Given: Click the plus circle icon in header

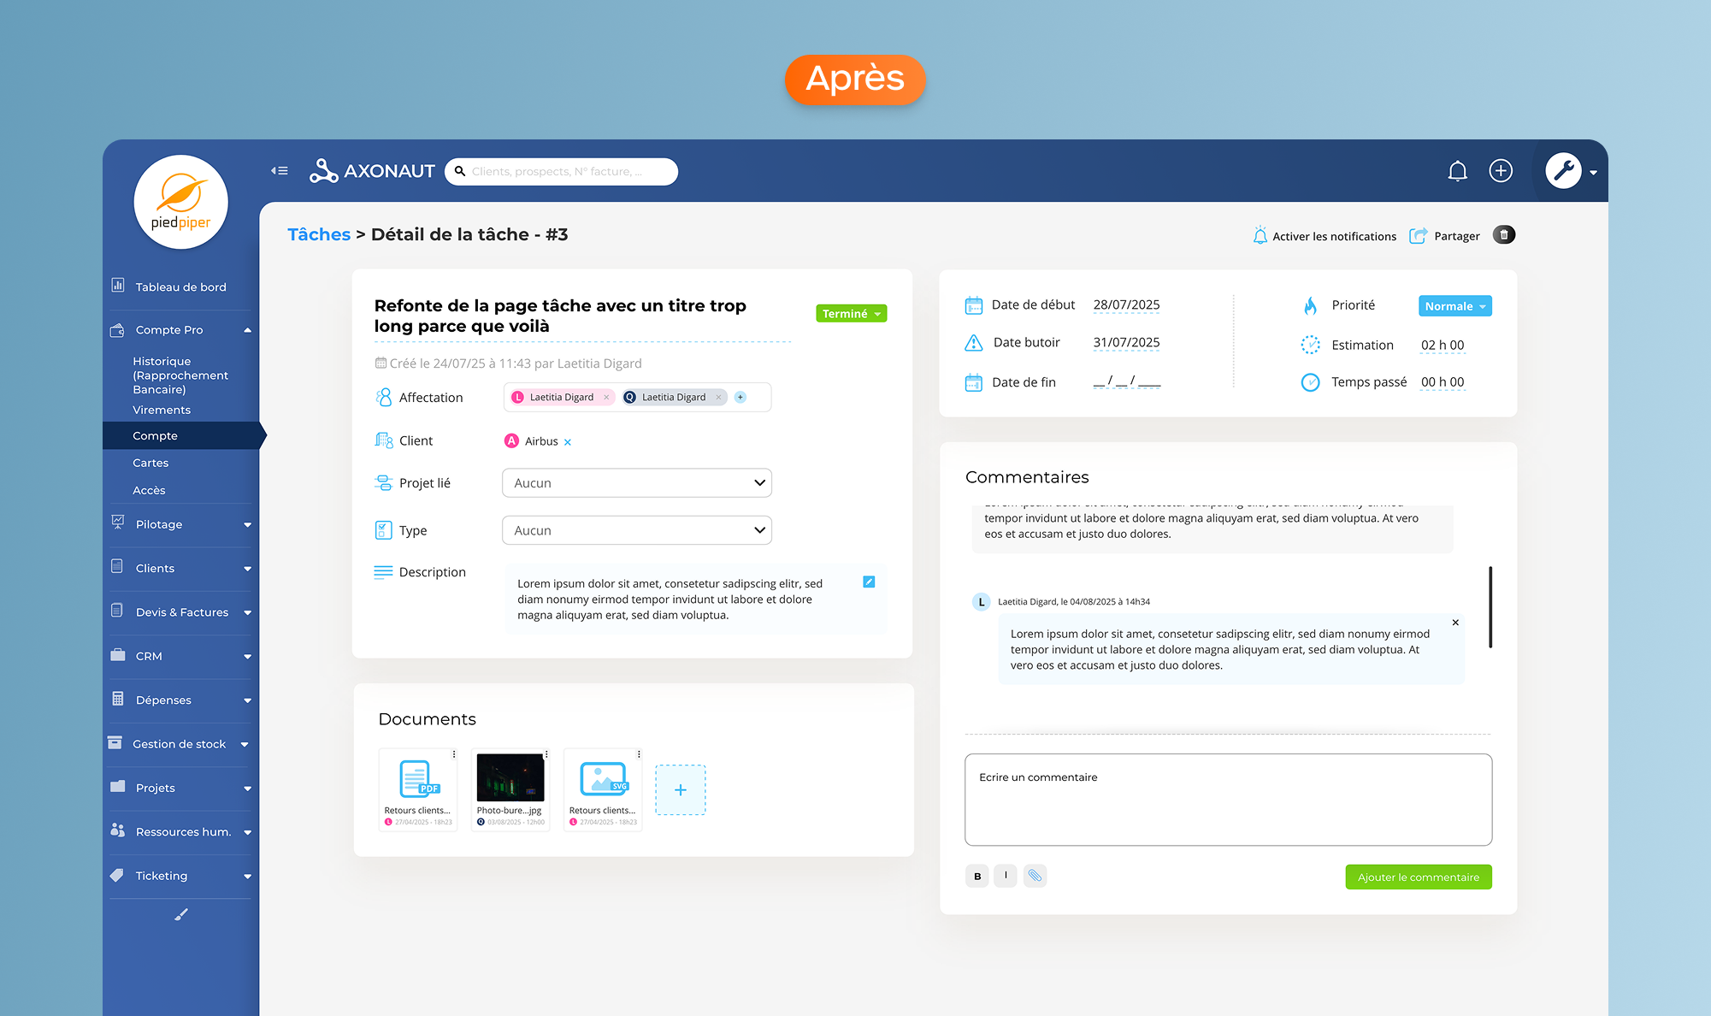Looking at the screenshot, I should [x=1501, y=171].
